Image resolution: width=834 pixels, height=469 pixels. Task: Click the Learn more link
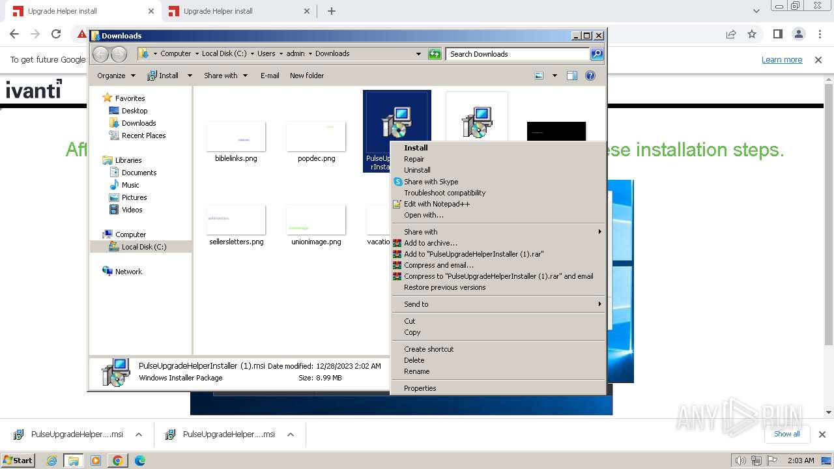[782, 60]
